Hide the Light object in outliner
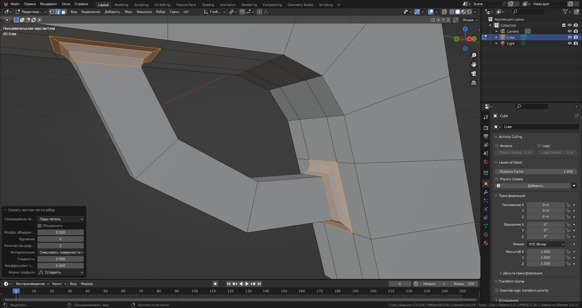This screenshot has height=308, width=582. coord(570,43)
